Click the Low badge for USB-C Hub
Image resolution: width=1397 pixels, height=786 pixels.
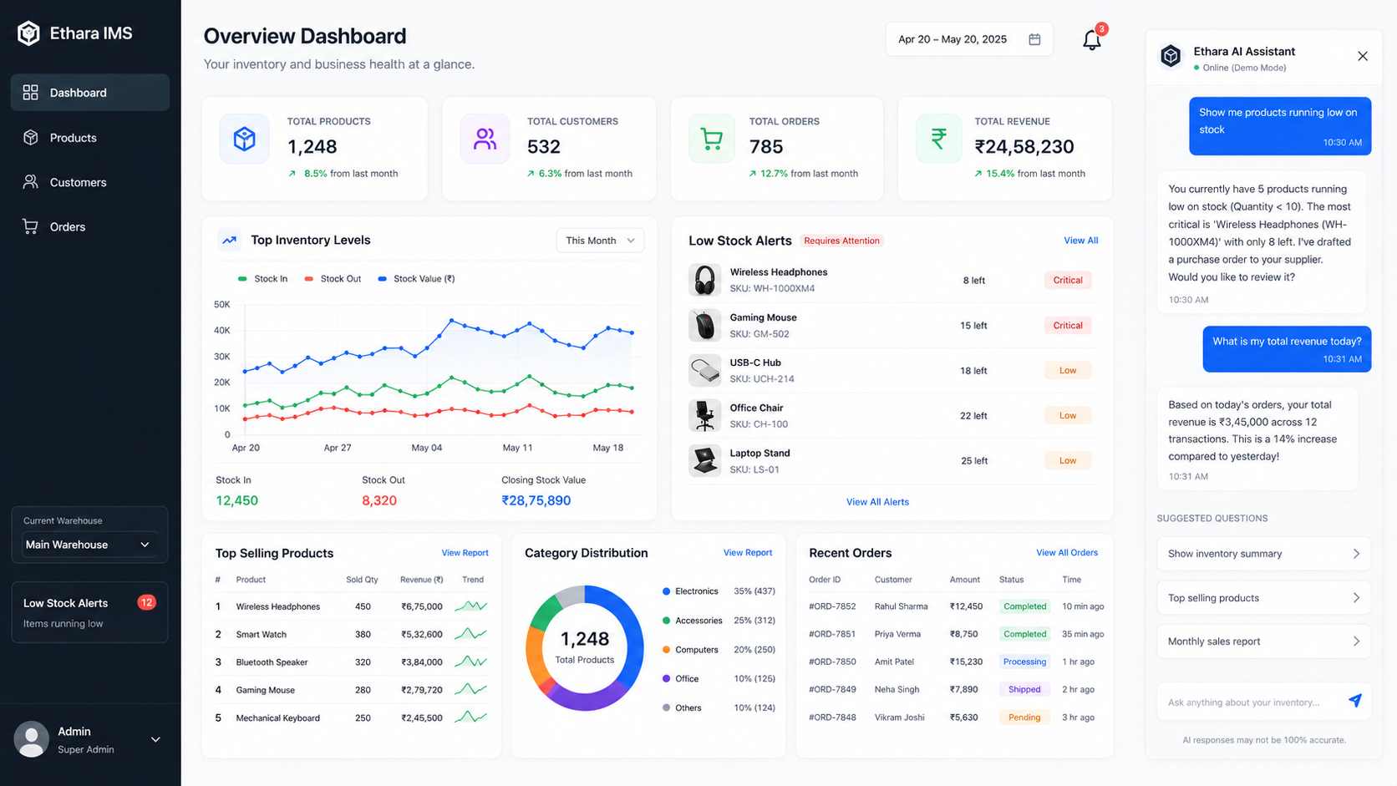1068,371
